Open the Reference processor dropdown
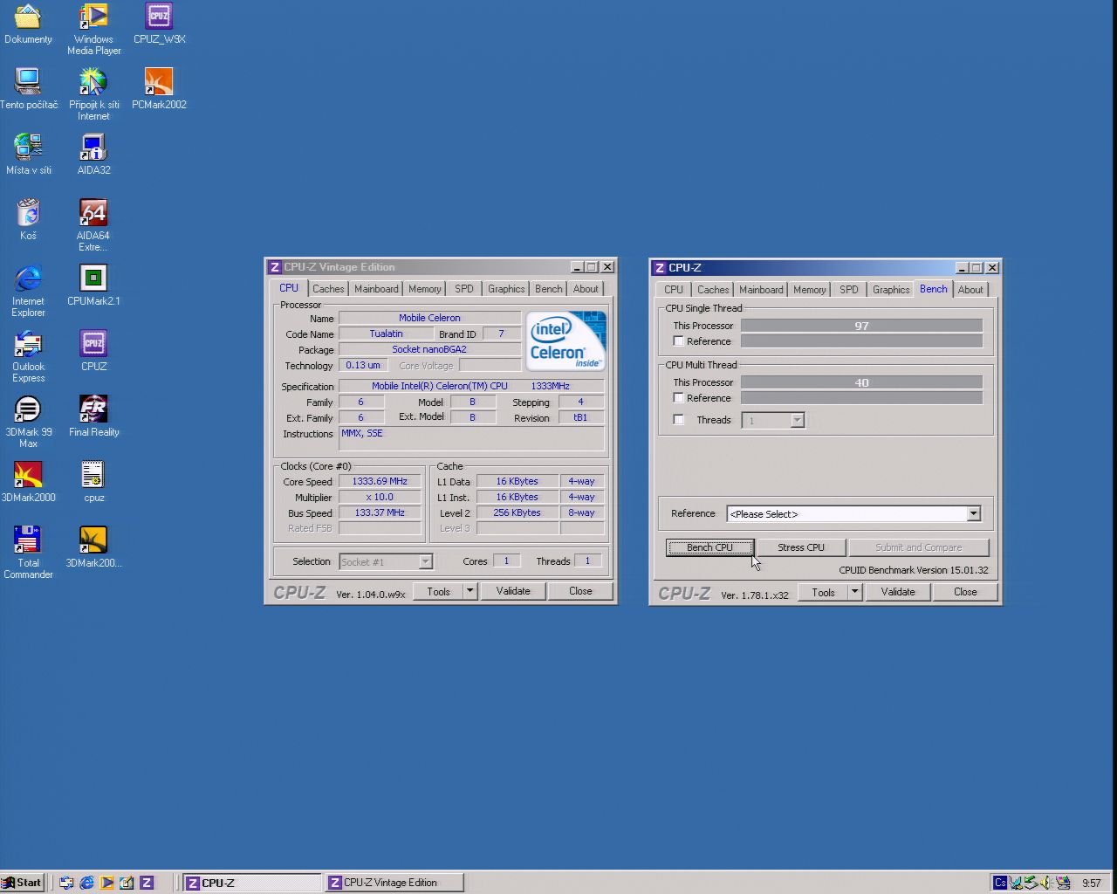 coord(973,514)
